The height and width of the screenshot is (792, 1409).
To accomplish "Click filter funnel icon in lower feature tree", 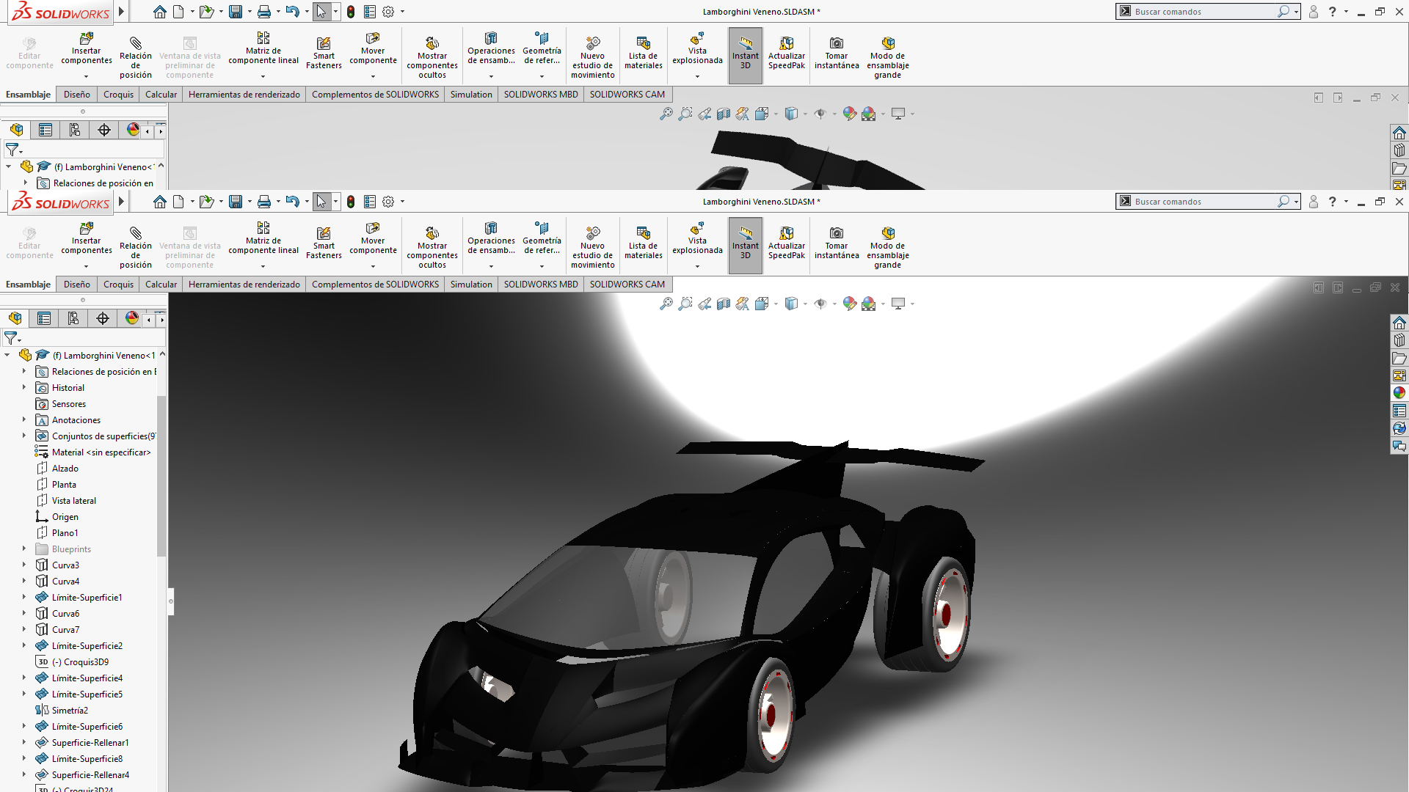I will click(11, 338).
